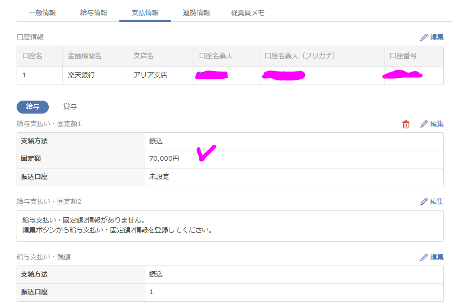Image resolution: width=466 pixels, height=306 pixels.
Task: Click the 70,000円 fixed amount value
Action: click(164, 159)
